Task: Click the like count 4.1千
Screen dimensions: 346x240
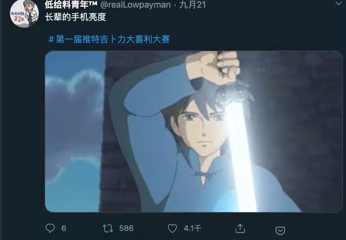Action: pos(193,228)
